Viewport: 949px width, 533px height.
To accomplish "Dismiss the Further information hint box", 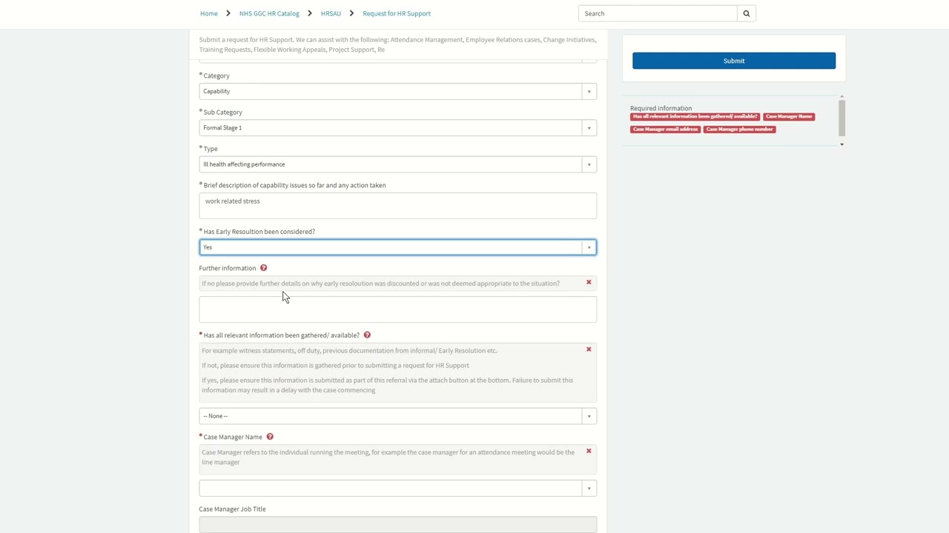I will [589, 282].
